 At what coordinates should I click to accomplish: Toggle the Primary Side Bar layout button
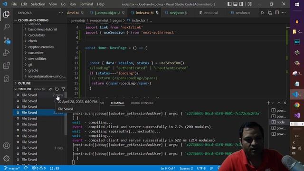(229, 4)
